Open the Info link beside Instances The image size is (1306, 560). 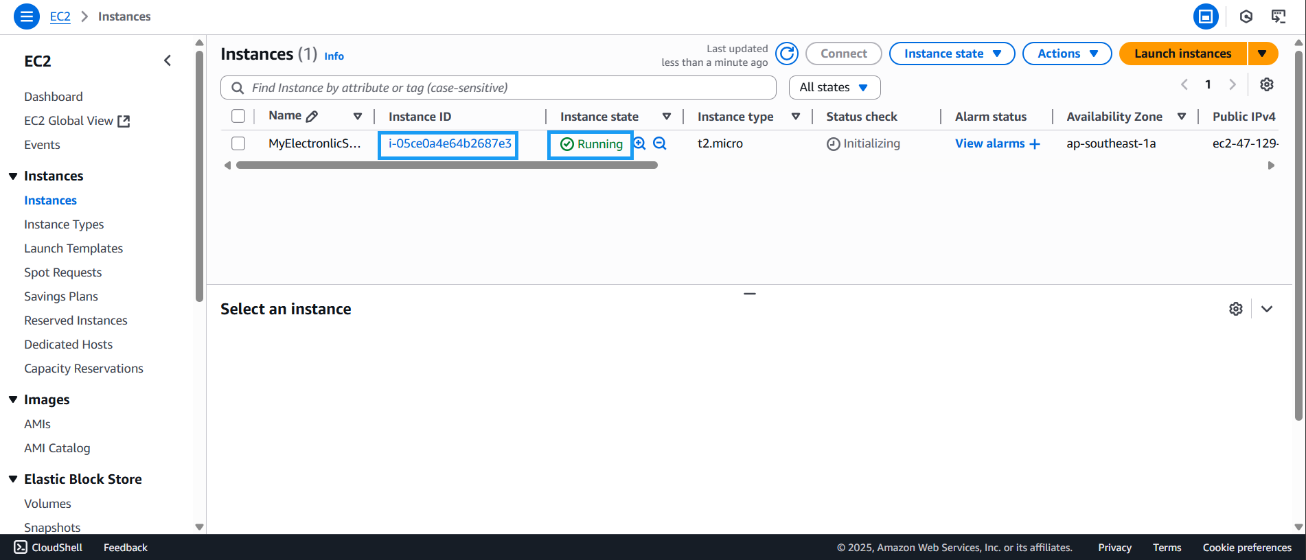334,56
